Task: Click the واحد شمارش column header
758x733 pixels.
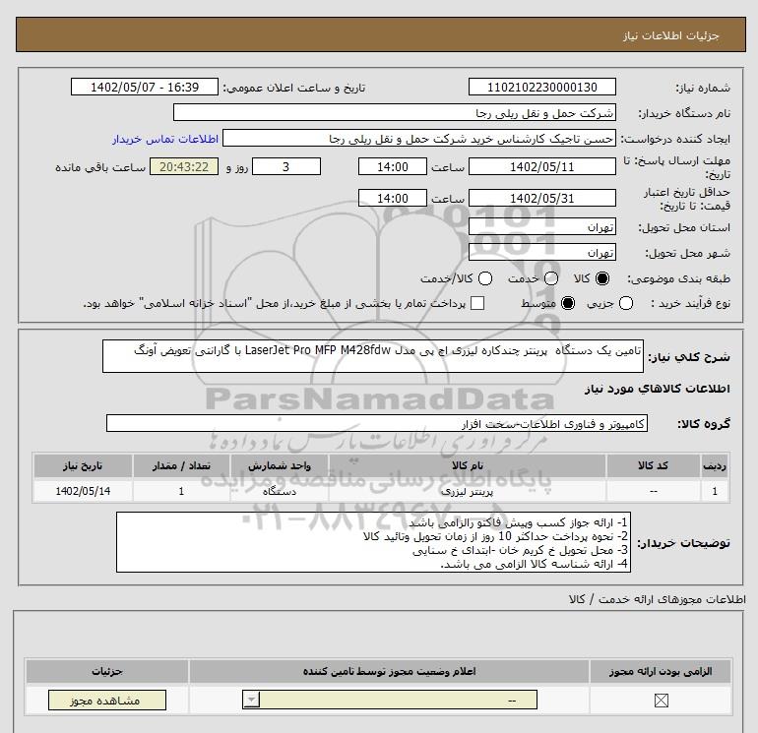Action: 279,465
